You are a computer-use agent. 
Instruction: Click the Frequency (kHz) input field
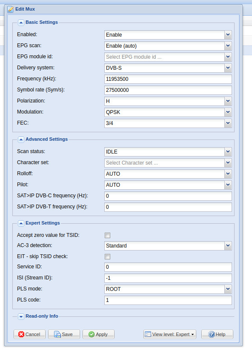coord(168,79)
